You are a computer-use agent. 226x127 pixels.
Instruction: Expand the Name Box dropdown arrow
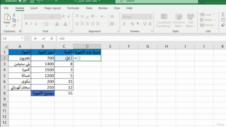[22, 38]
